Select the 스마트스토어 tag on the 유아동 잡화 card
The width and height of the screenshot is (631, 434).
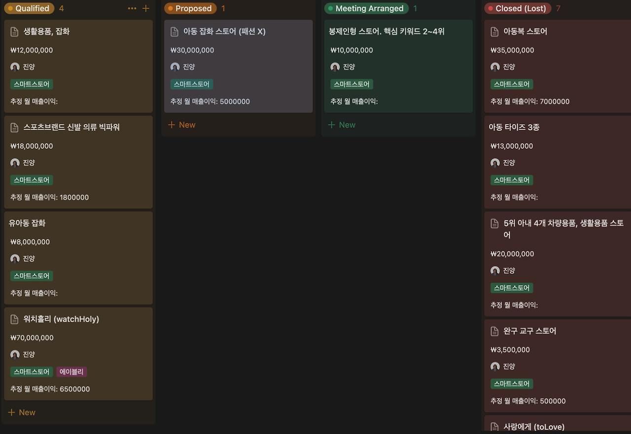(x=31, y=276)
